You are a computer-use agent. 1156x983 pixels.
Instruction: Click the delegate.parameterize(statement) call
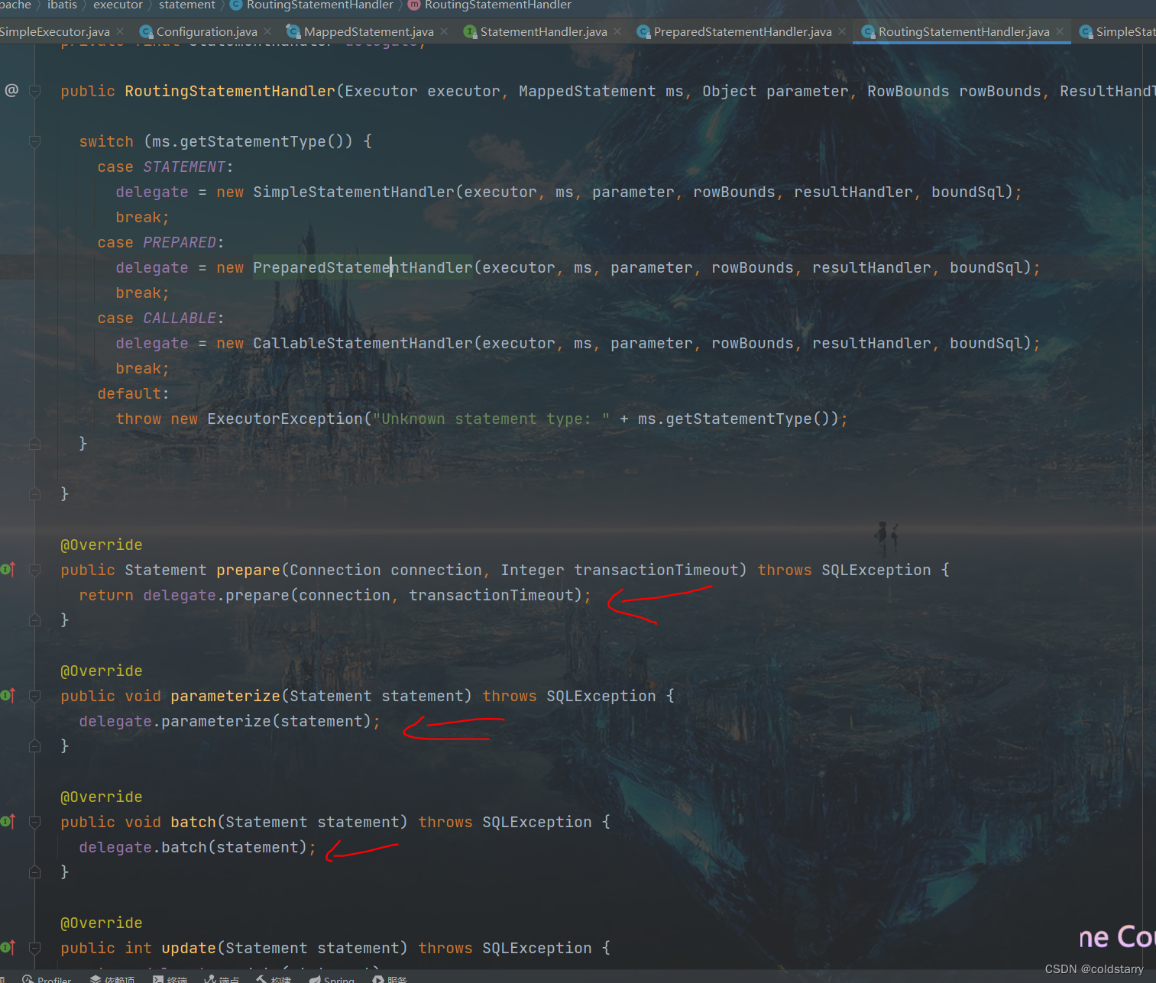[x=225, y=721]
